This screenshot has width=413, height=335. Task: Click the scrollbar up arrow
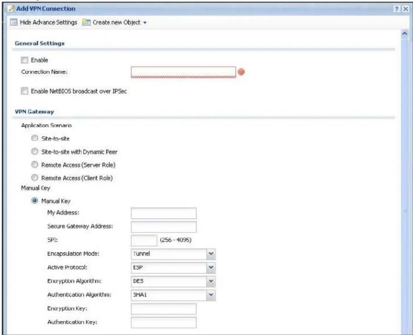click(x=405, y=34)
